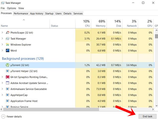
Task: Click the PhotoScape app icon
Action: tap(8, 33)
